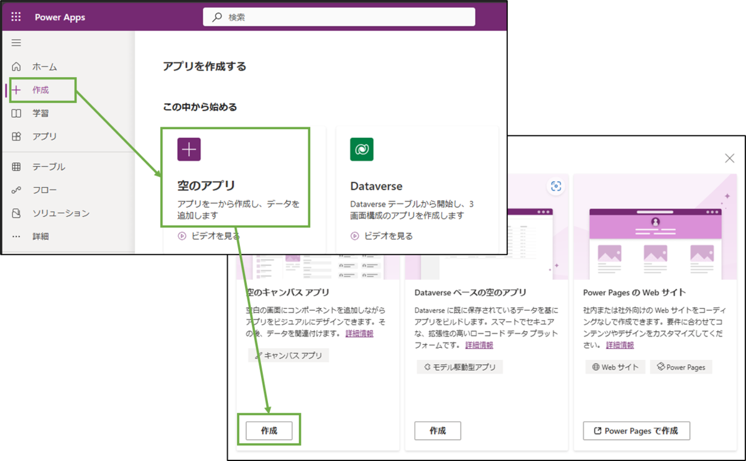Click the Power Pages tag
This screenshot has height=461, width=746.
(x=681, y=367)
